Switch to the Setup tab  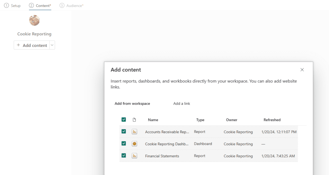point(15,6)
